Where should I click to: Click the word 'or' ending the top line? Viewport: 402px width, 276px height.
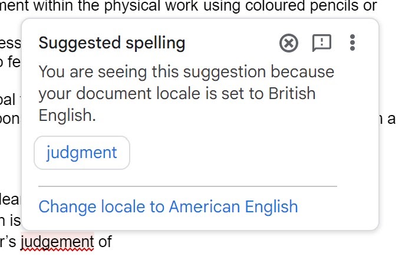[x=370, y=6]
